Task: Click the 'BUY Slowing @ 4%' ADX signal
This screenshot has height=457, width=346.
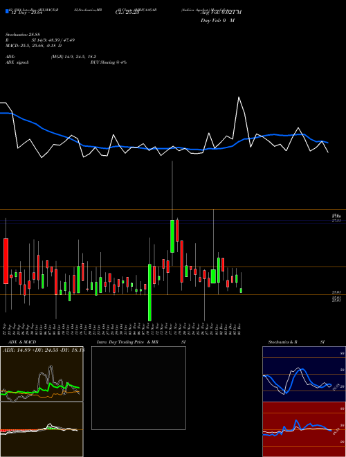Action: (109, 62)
